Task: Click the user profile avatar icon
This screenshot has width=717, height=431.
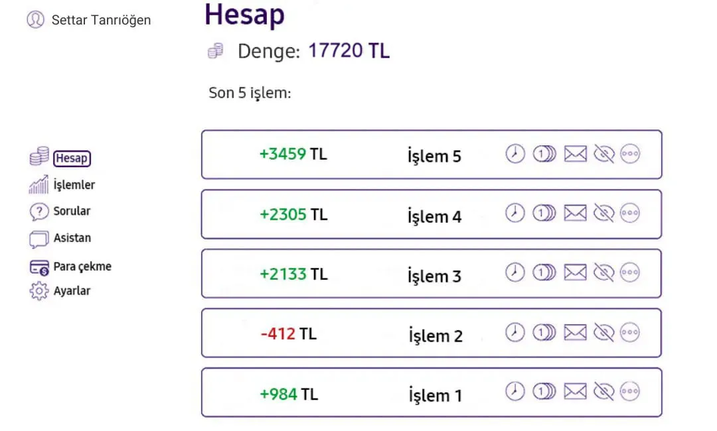Action: 35,20
